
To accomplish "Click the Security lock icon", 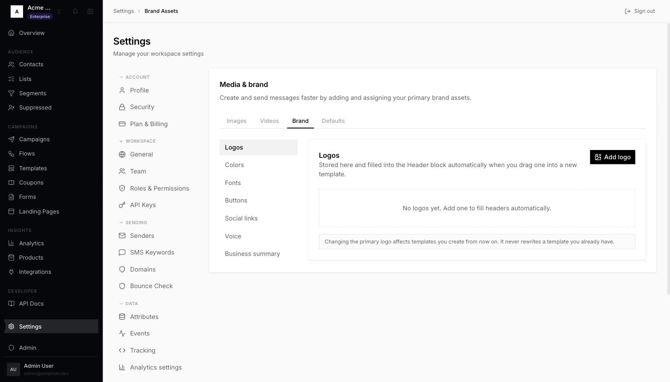I will (x=122, y=107).
